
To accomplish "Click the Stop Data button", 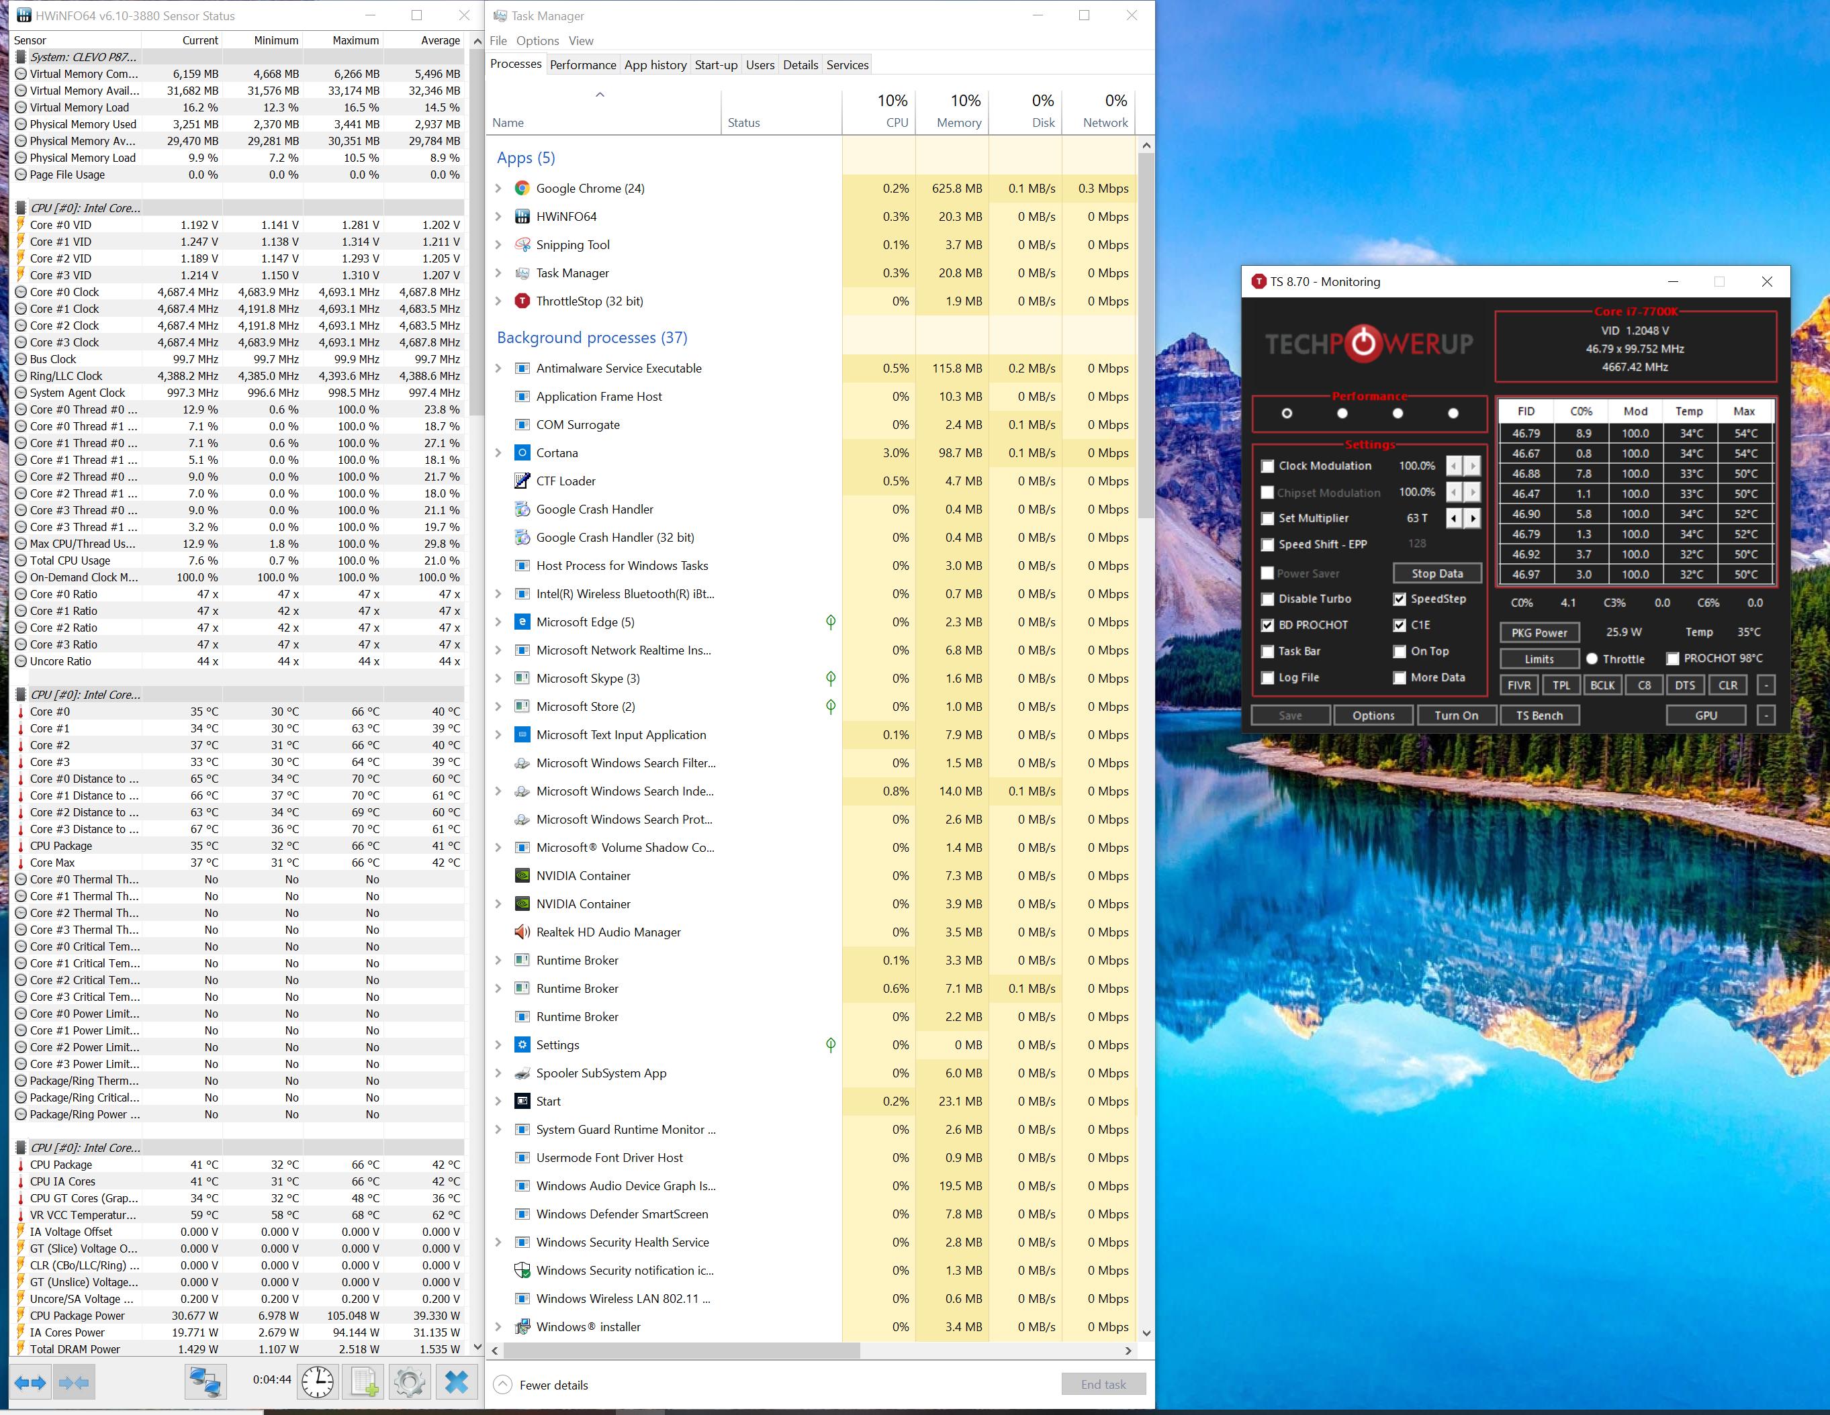I will (x=1437, y=574).
